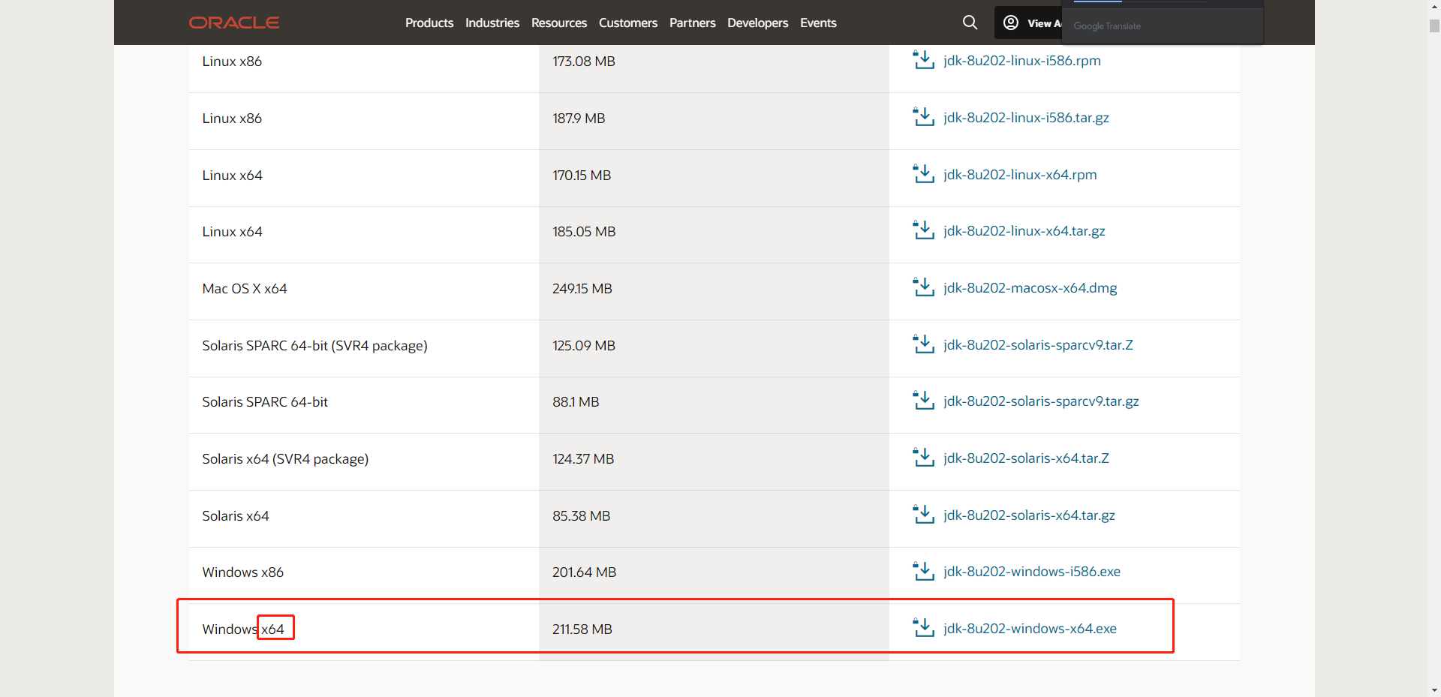This screenshot has height=697, width=1441.
Task: Download jdk-8u202-solaris-x64.tar.gz link
Action: (1029, 515)
